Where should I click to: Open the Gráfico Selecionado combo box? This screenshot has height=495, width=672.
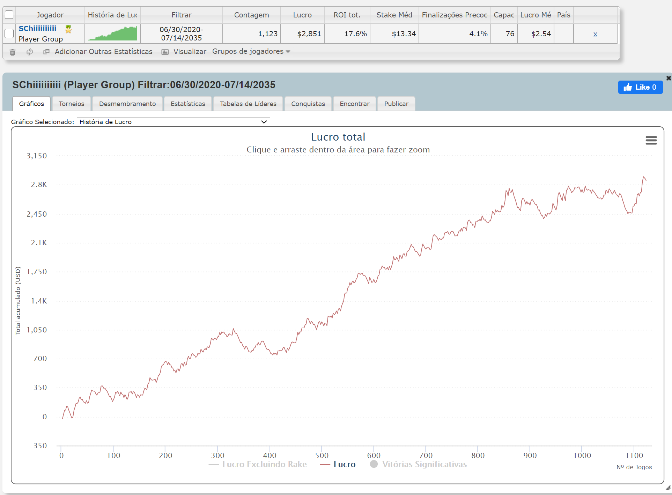173,122
